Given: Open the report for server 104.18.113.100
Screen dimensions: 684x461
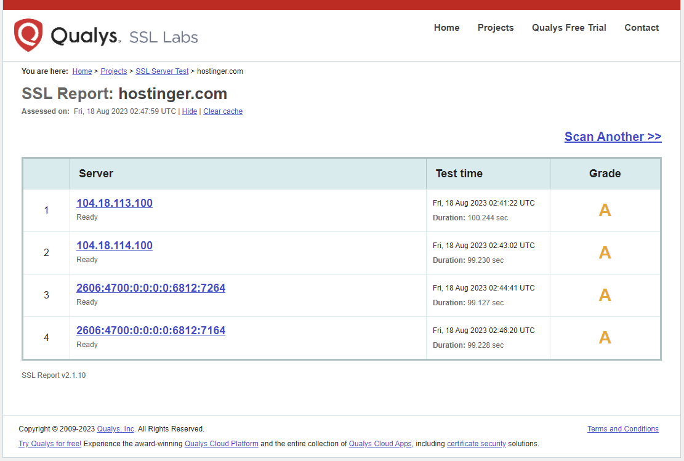Looking at the screenshot, I should click(114, 202).
